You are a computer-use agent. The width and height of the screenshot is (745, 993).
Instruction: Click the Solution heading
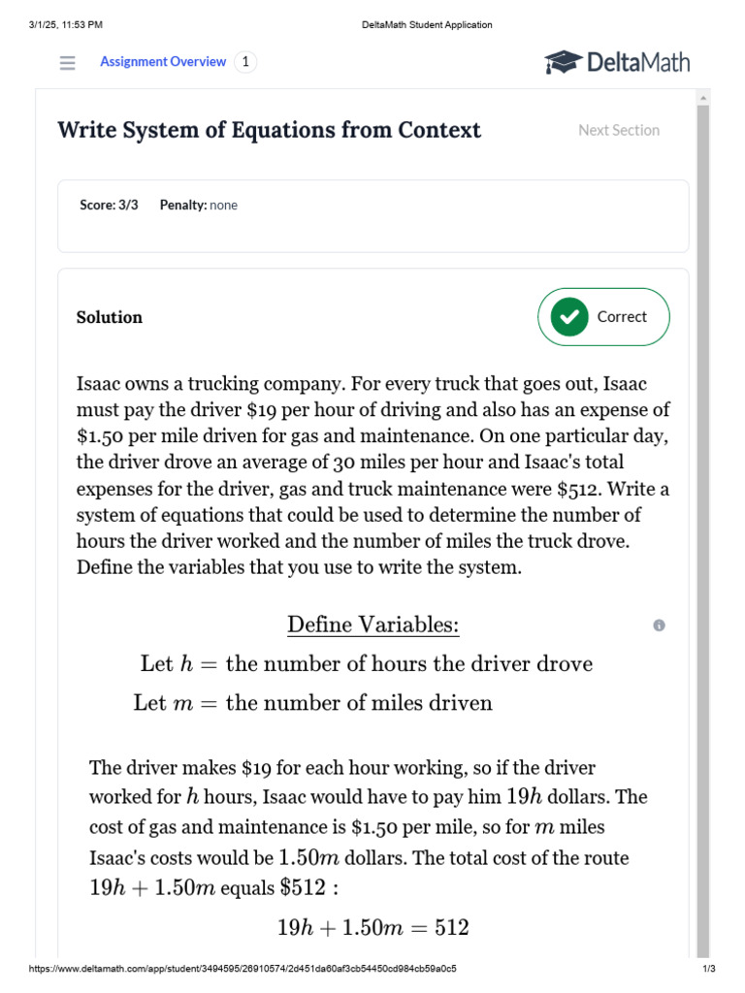coord(110,317)
